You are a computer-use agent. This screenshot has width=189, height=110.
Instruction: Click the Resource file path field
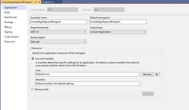(x=88, y=94)
